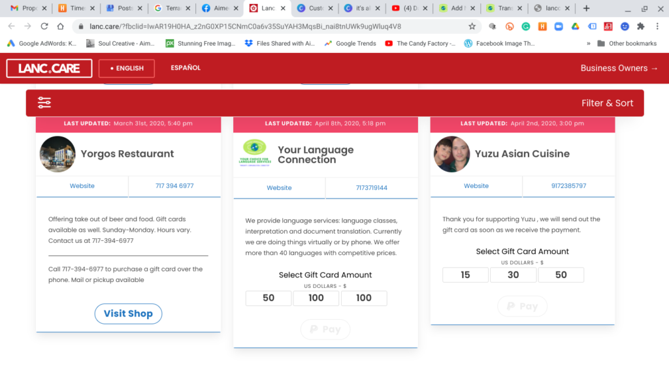
Task: Open Soul Creative bookmark
Action: 120,44
